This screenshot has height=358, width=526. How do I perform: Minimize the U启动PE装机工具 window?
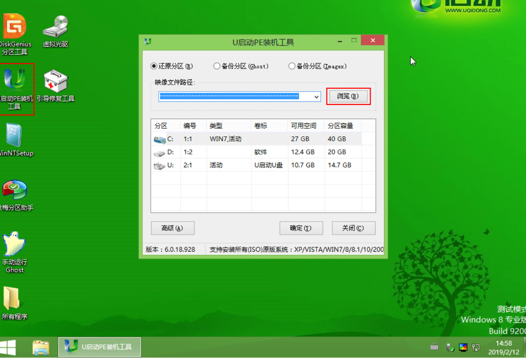click(x=340, y=41)
